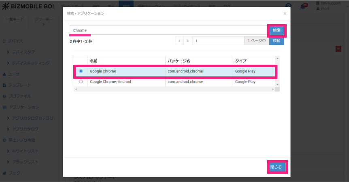Go to previous page arrow
The width and height of the screenshot is (349, 182).
tap(179, 41)
